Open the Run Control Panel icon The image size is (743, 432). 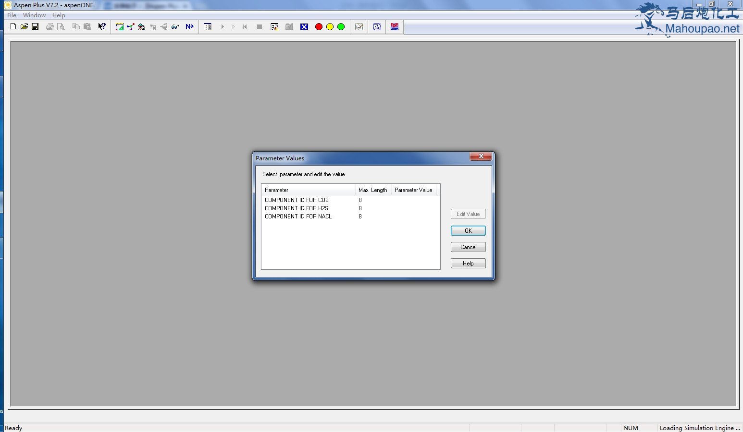tap(208, 27)
